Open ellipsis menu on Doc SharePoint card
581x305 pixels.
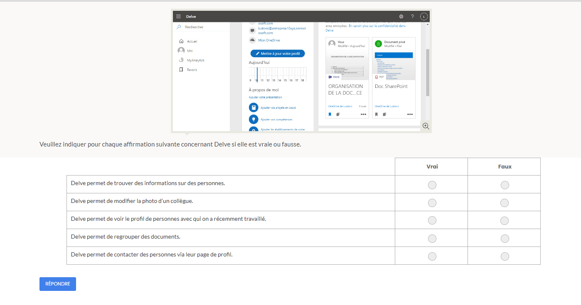[410, 114]
